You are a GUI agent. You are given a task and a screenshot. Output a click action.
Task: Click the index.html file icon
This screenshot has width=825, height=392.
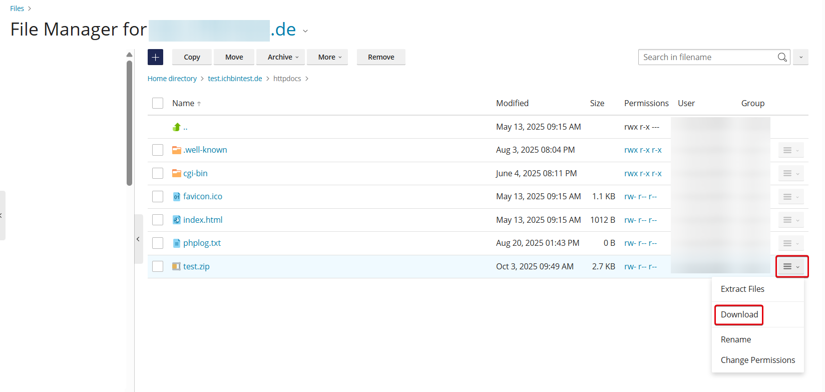click(x=176, y=220)
